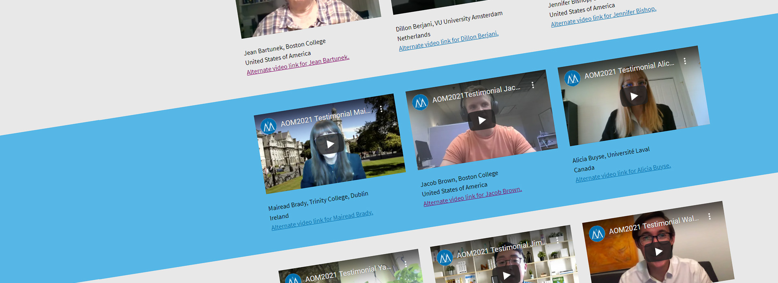Click channel logo on Alicia Buyse video
The image size is (778, 283).
click(x=572, y=79)
